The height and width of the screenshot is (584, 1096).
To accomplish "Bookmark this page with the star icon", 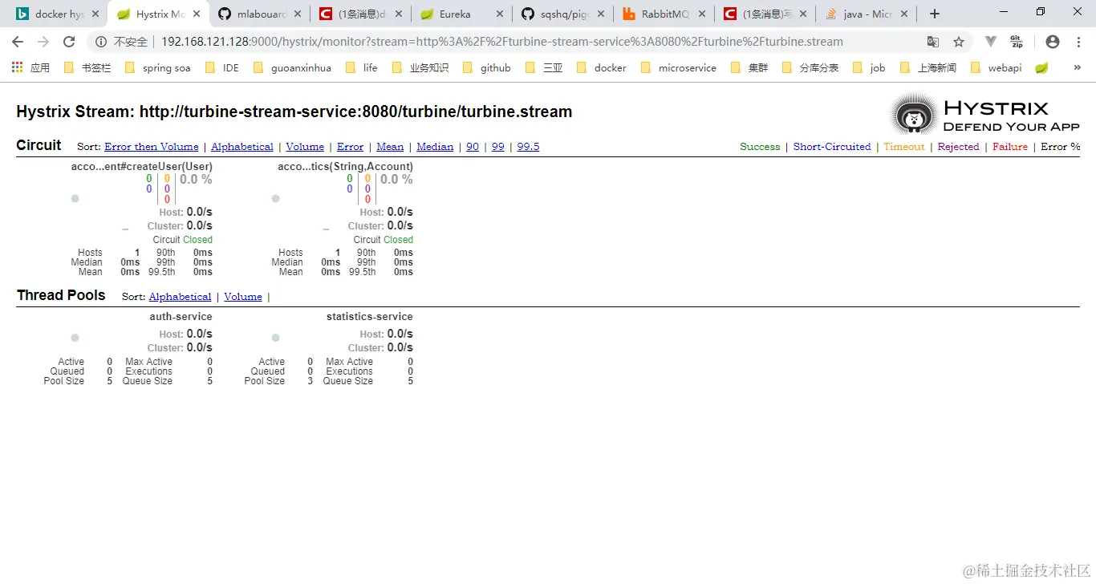I will pyautogui.click(x=959, y=42).
